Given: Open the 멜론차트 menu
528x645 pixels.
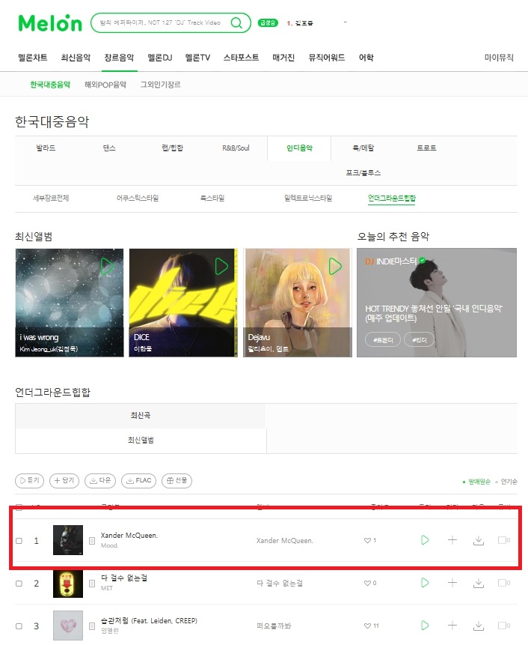Looking at the screenshot, I should pos(33,58).
